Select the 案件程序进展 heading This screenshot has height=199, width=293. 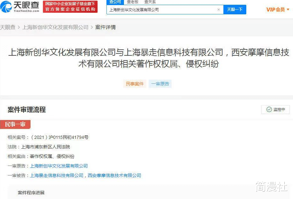click(31, 193)
